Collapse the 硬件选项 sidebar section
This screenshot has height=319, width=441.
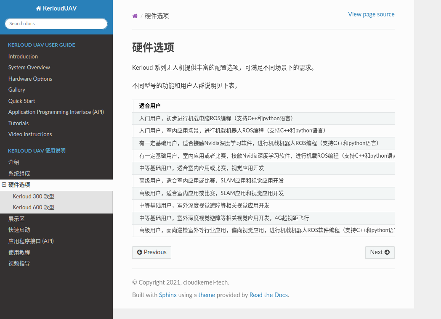(4, 185)
